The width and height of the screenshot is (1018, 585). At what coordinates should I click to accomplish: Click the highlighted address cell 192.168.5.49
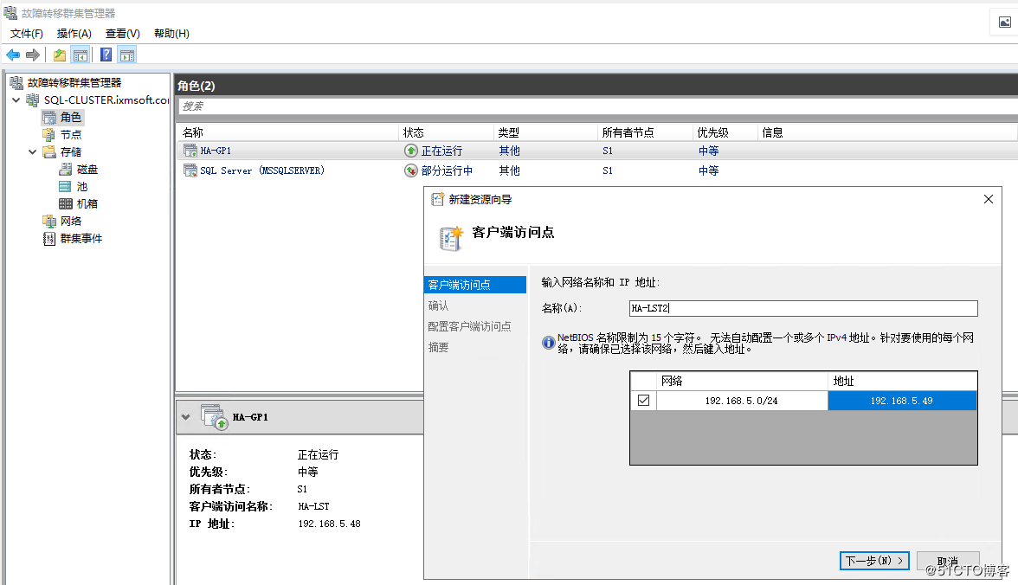(x=902, y=400)
